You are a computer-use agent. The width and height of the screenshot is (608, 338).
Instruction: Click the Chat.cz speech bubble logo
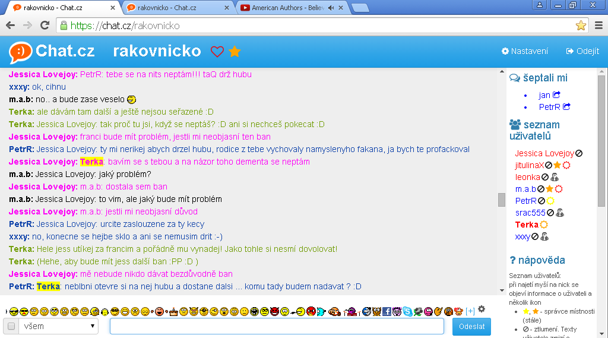click(20, 52)
